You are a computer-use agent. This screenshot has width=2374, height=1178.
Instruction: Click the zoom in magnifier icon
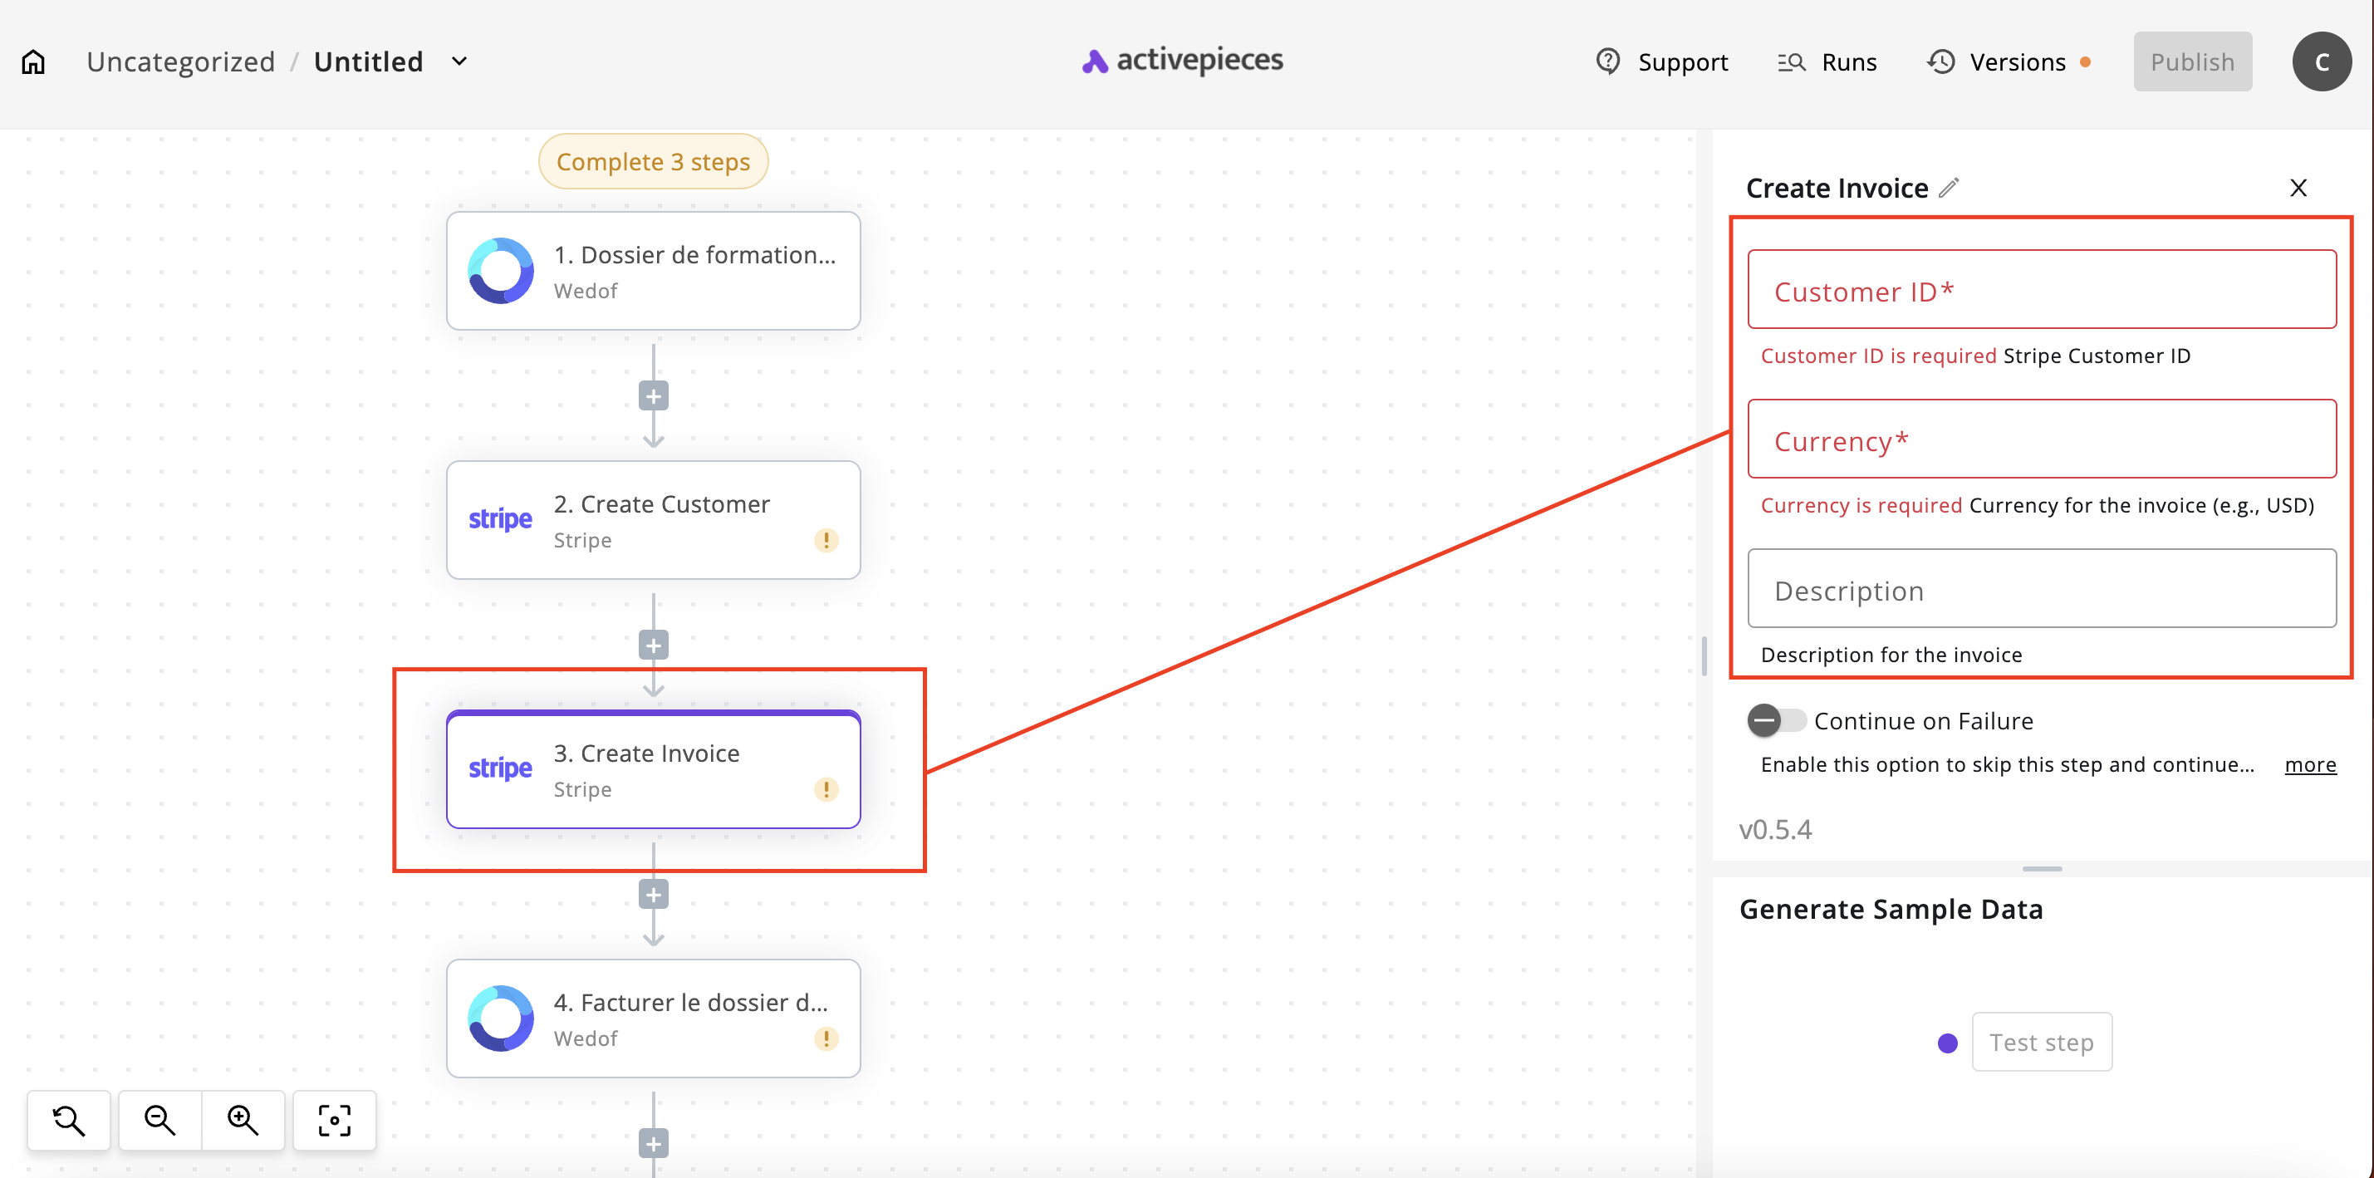tap(243, 1120)
